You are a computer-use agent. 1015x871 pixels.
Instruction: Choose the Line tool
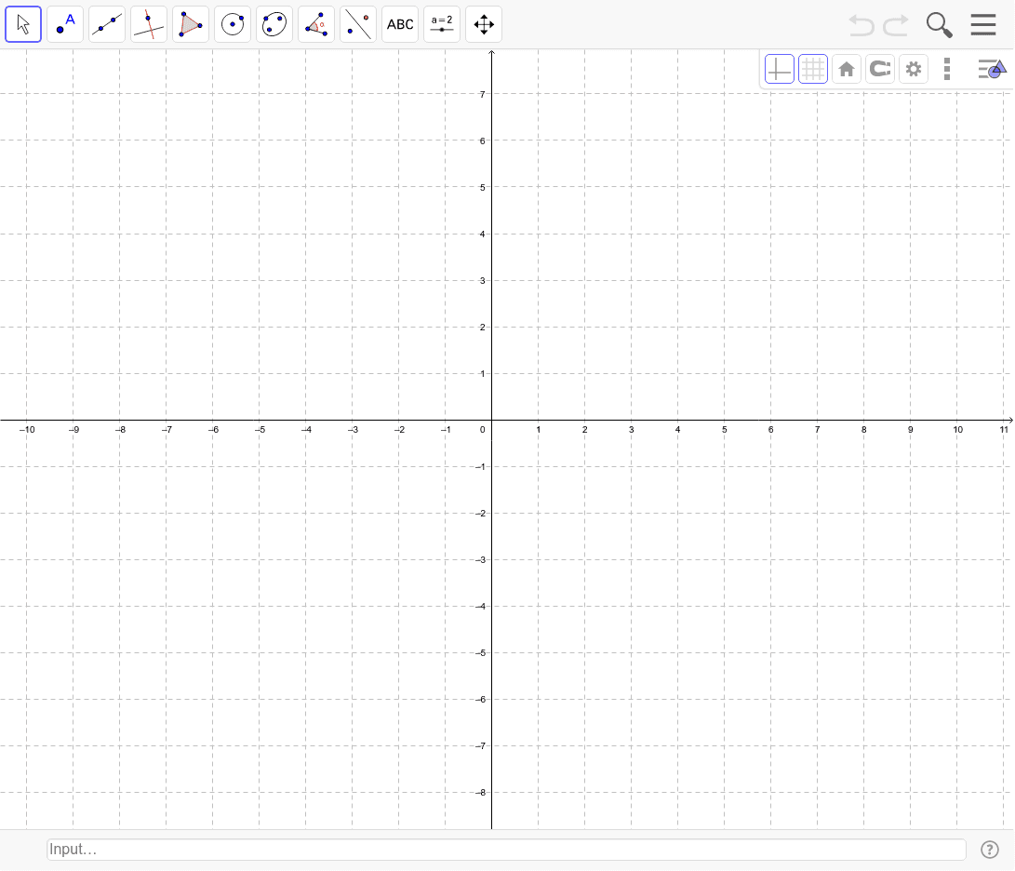coord(106,24)
